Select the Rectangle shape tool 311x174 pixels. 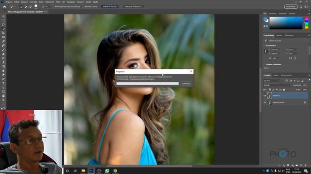click(3, 91)
